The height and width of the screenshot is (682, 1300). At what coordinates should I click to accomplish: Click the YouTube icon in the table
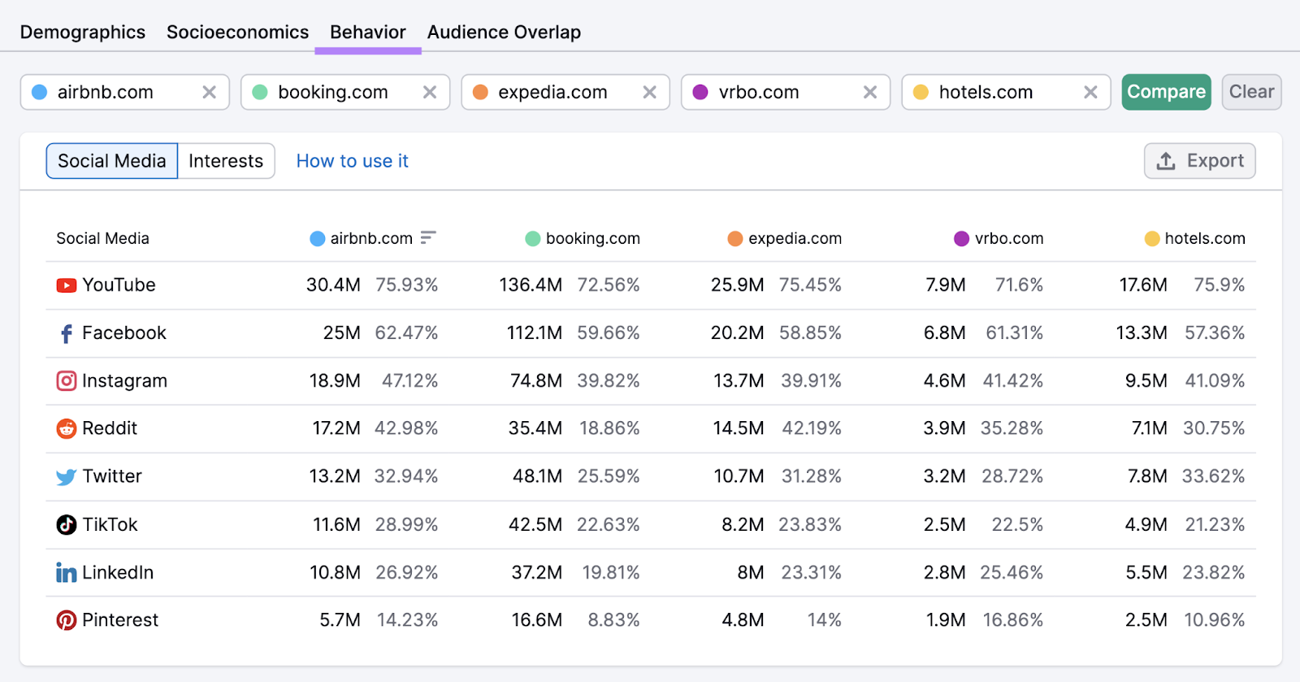coord(67,285)
